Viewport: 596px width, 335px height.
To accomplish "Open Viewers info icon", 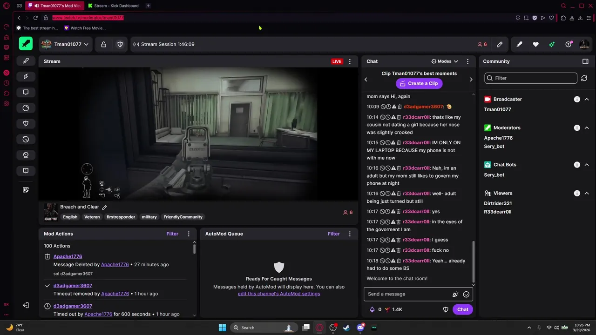I will coord(577,194).
